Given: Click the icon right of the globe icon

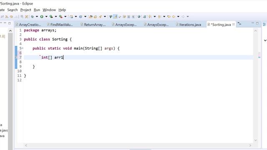Looking at the screenshot, I should [144, 17].
